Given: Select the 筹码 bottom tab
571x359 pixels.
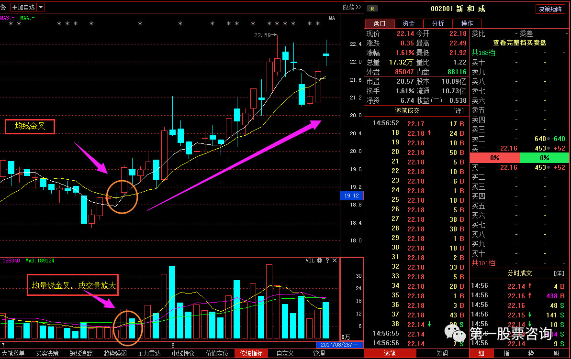Looking at the screenshot, I should [x=442, y=353].
